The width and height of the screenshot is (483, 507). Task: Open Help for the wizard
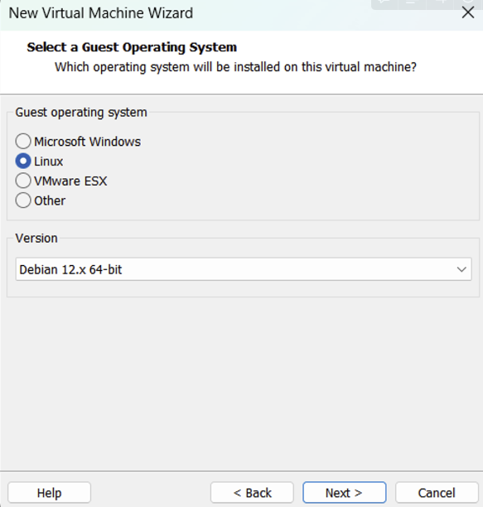tap(49, 493)
